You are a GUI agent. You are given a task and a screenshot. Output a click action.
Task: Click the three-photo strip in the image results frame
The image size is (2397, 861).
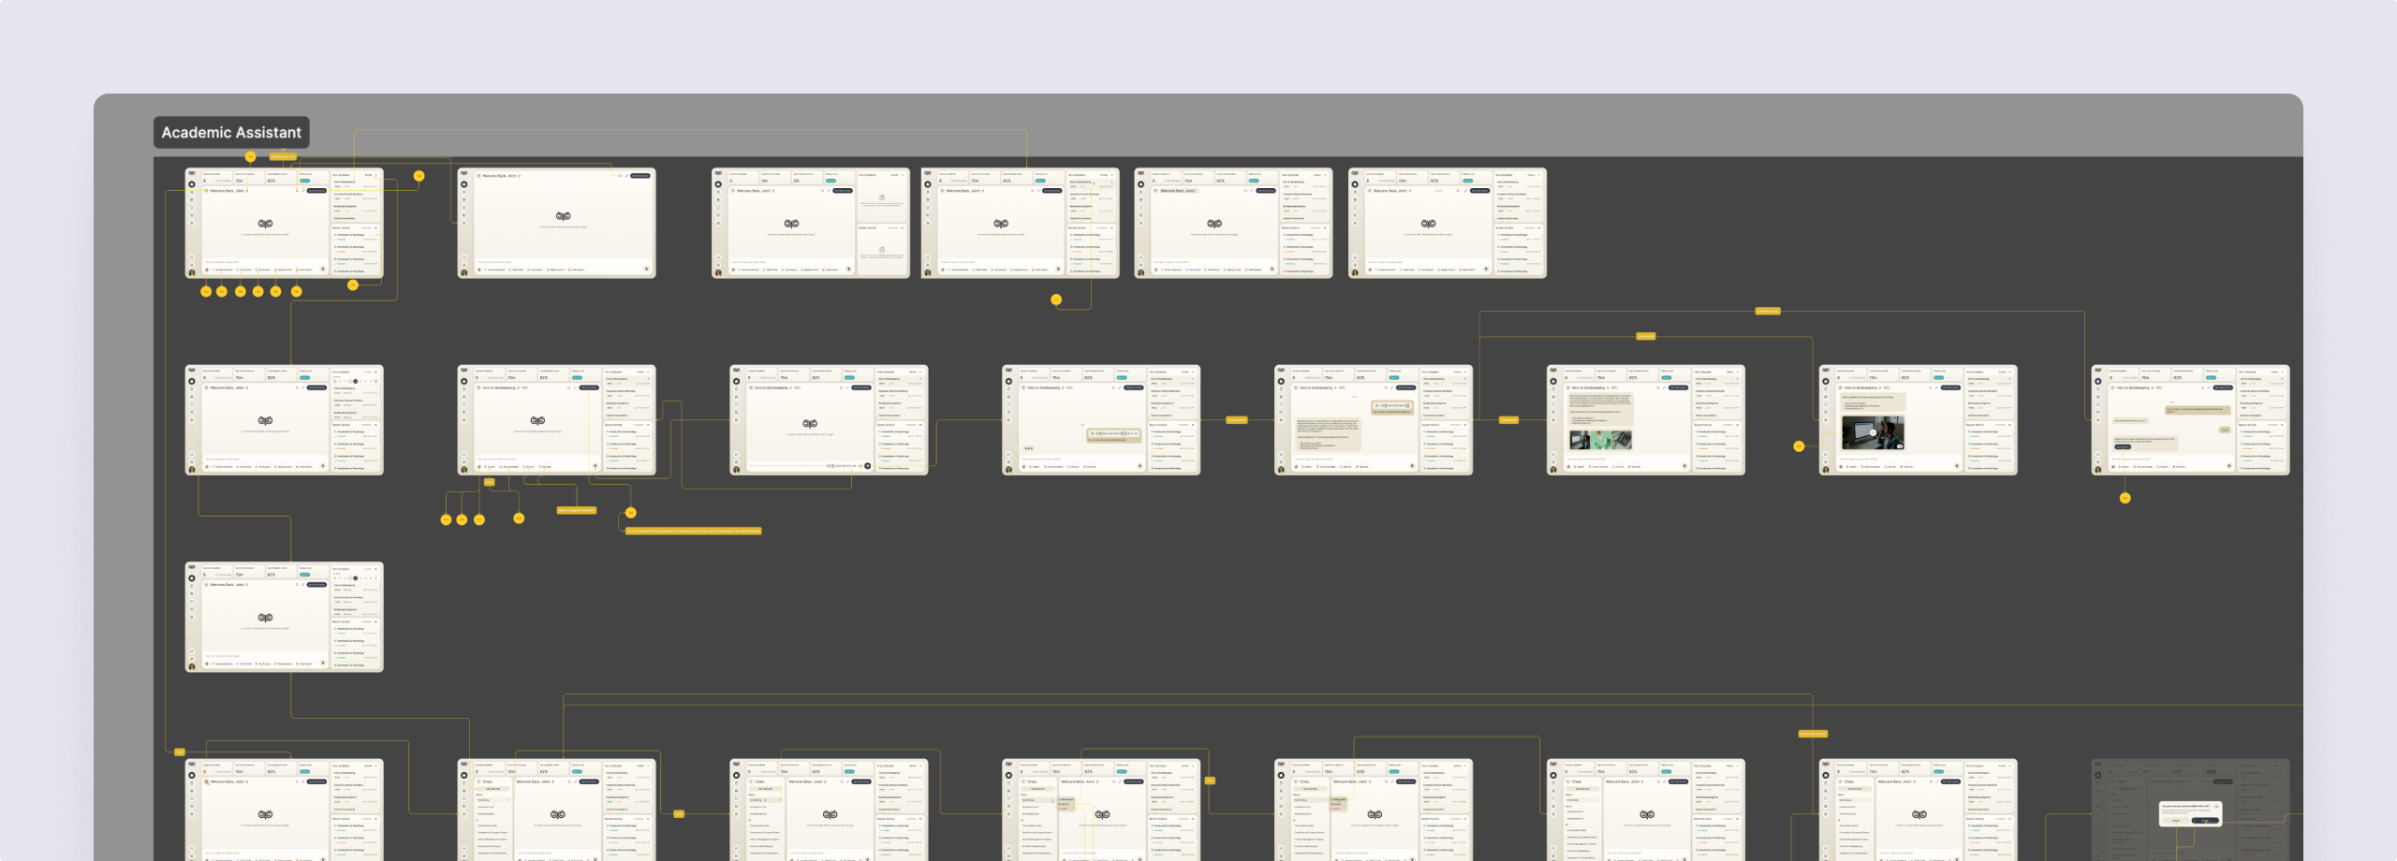[x=1601, y=440]
